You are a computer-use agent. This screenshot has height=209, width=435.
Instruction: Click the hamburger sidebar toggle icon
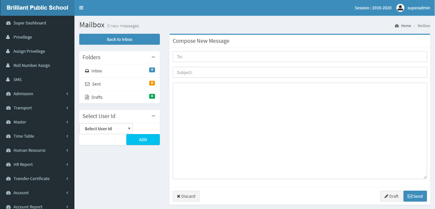click(81, 8)
